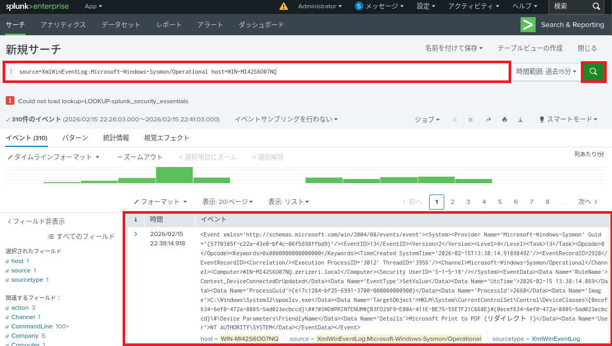Screen dimensions: 612x346
Task: Run search with green magnifier button
Action: tap(594, 72)
